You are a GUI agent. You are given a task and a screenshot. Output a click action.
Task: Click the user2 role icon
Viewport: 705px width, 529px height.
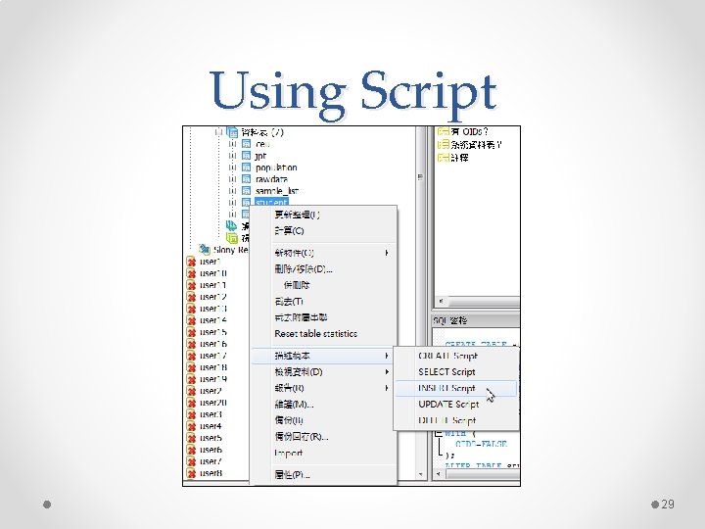[191, 391]
